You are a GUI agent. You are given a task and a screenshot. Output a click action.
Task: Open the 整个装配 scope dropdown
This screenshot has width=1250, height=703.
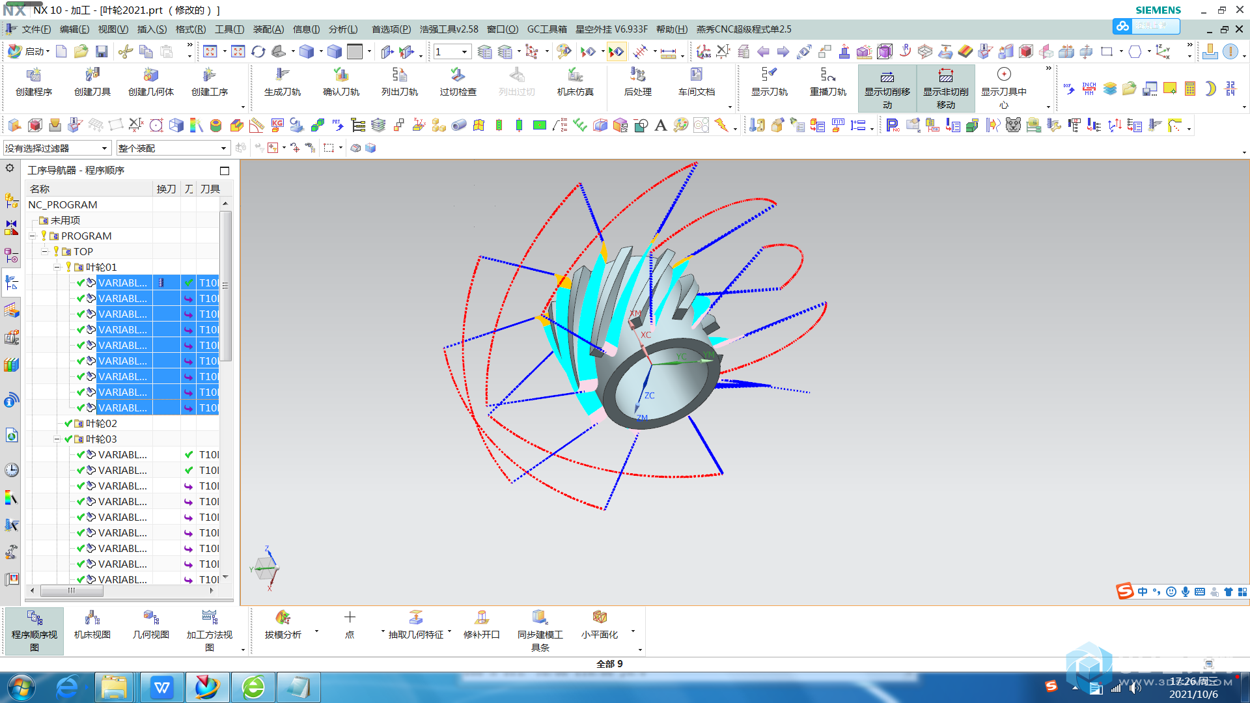[x=173, y=148]
